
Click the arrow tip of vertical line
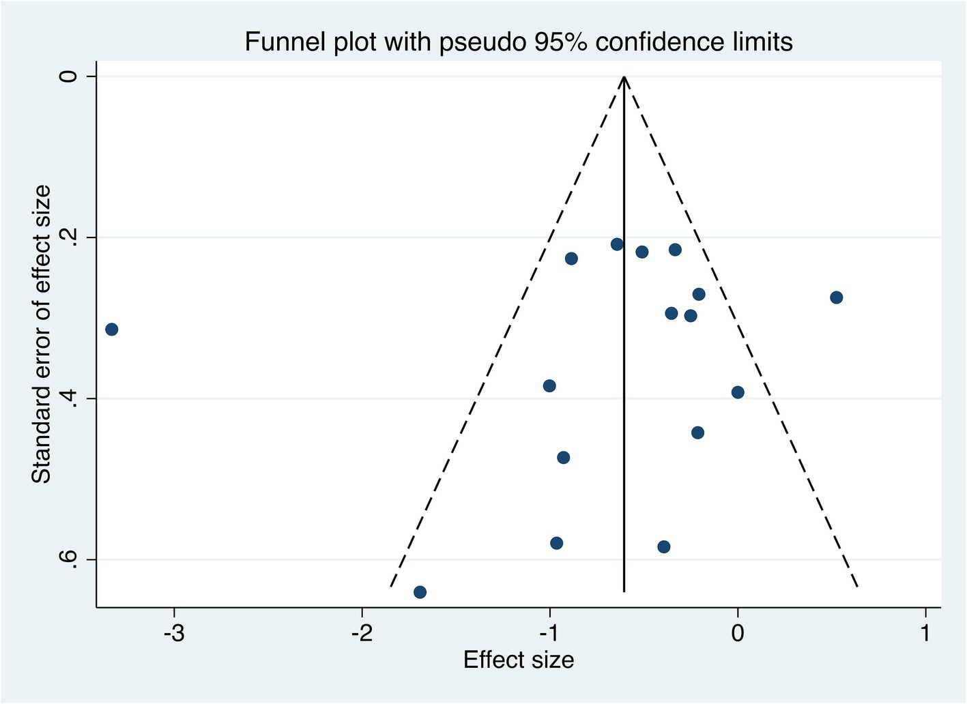[x=624, y=79]
